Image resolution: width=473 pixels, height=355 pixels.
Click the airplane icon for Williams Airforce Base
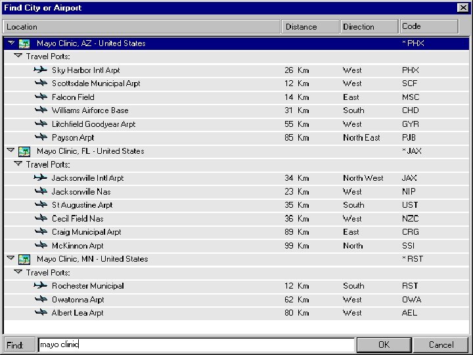[41, 110]
